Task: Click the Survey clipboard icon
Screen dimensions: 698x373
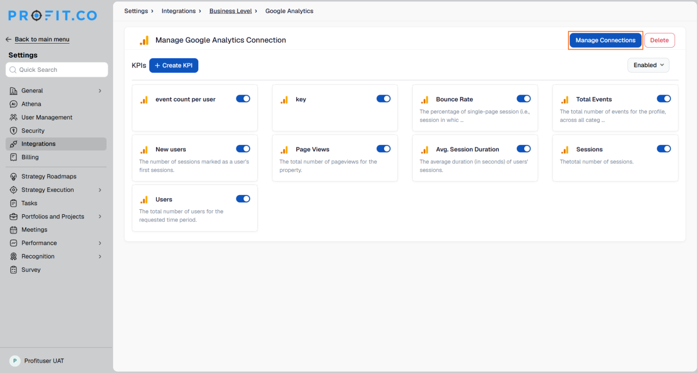Action: coord(13,270)
